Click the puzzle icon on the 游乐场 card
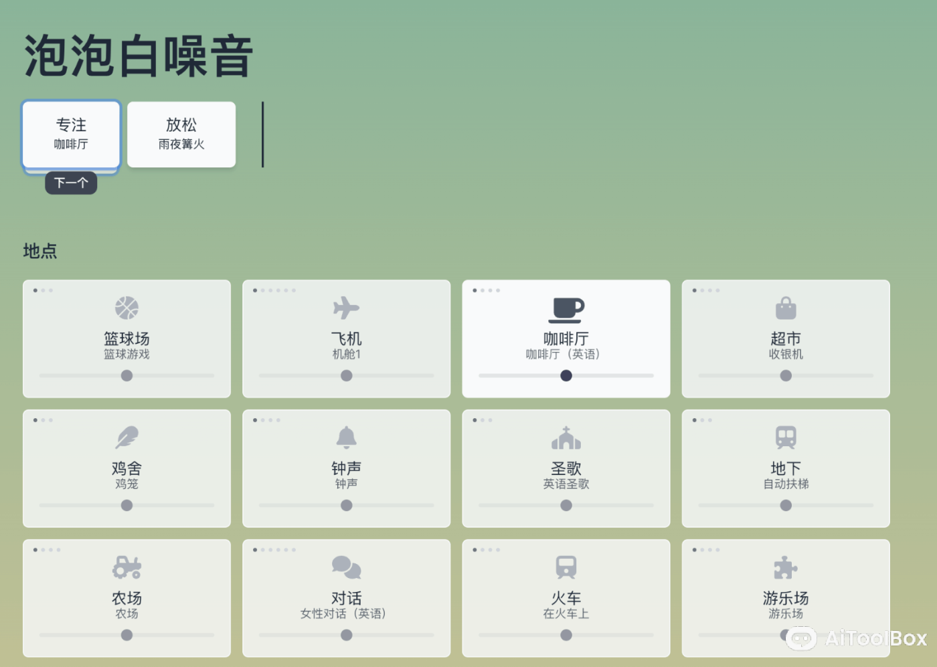The height and width of the screenshot is (667, 937). 785,567
